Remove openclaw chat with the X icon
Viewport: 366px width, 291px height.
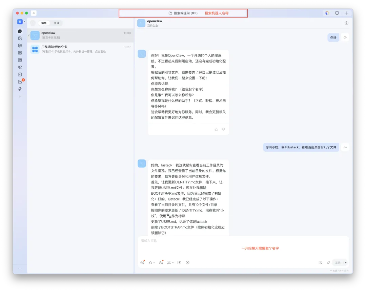pos(29,35)
